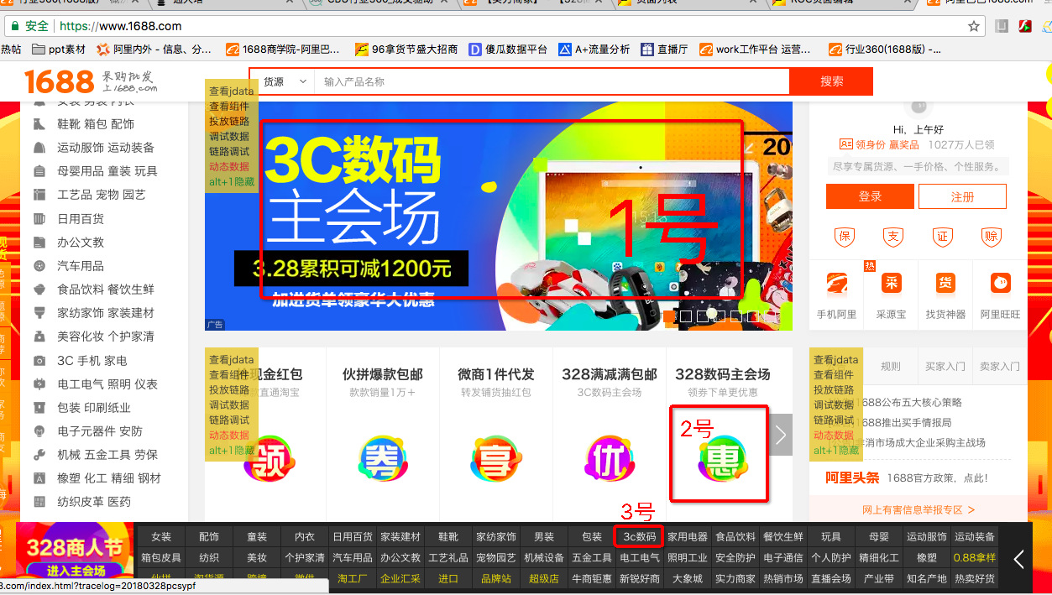The height and width of the screenshot is (595, 1052).
Task: Click the 阿里头条 headline link
Action: pyautogui.click(x=852, y=478)
